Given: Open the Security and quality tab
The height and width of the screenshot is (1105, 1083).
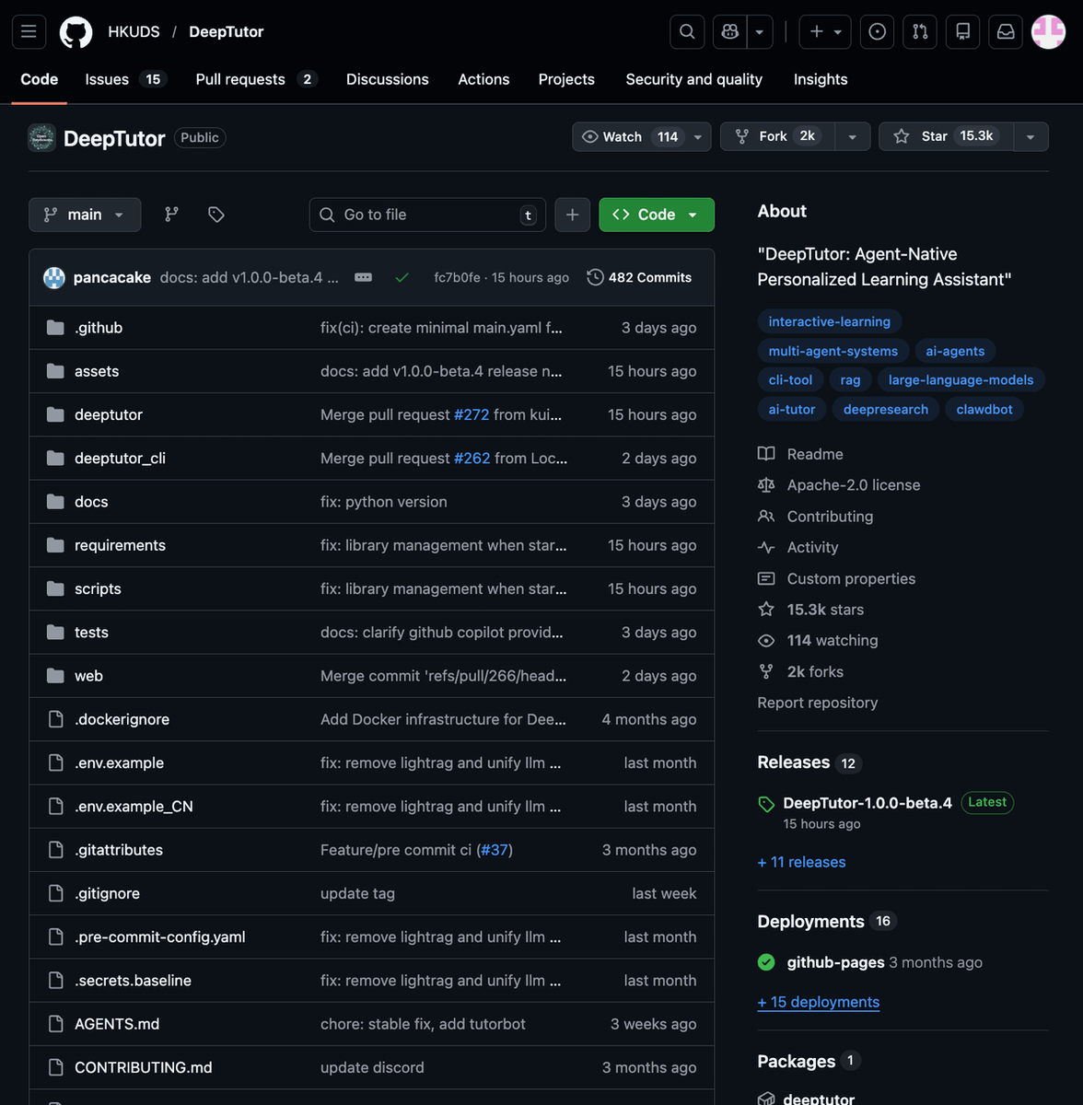Looking at the screenshot, I should [x=694, y=79].
